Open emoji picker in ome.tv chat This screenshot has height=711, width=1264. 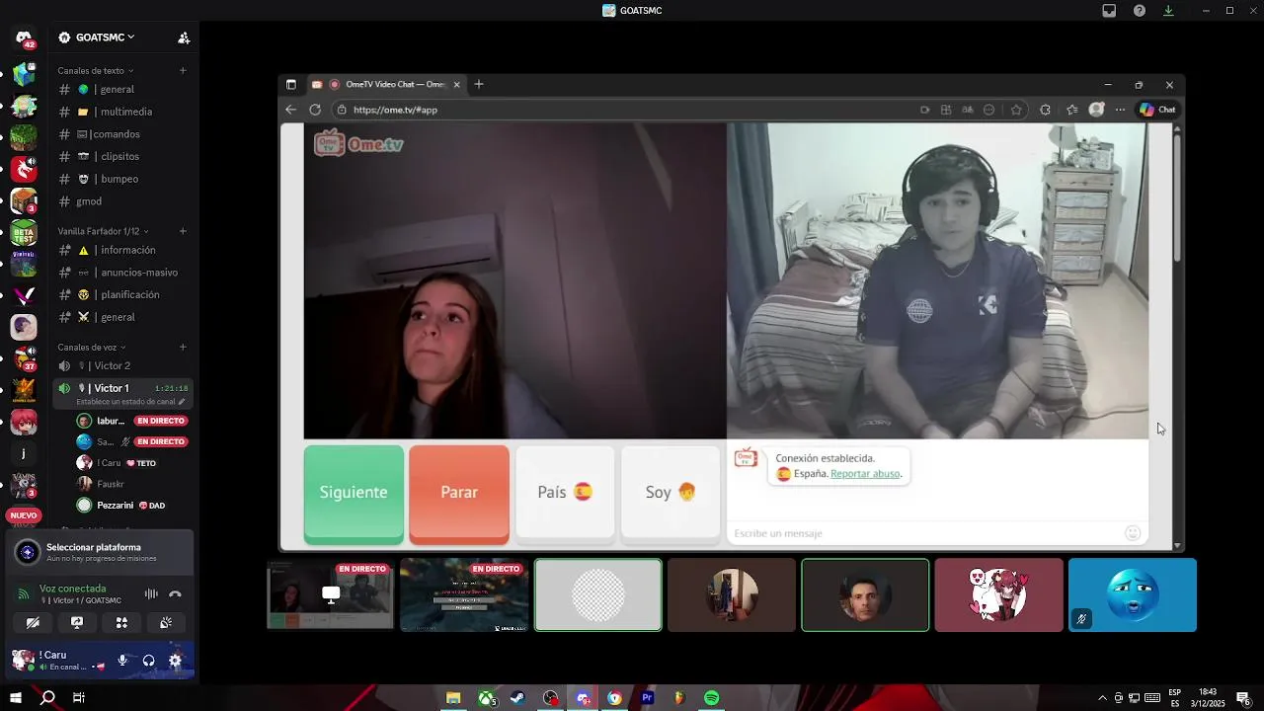point(1133,533)
